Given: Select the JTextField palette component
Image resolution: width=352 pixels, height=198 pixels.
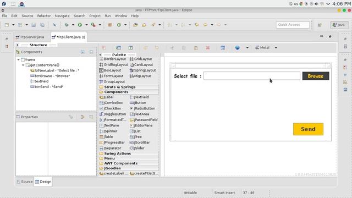Looking at the screenshot, I should 139,97.
